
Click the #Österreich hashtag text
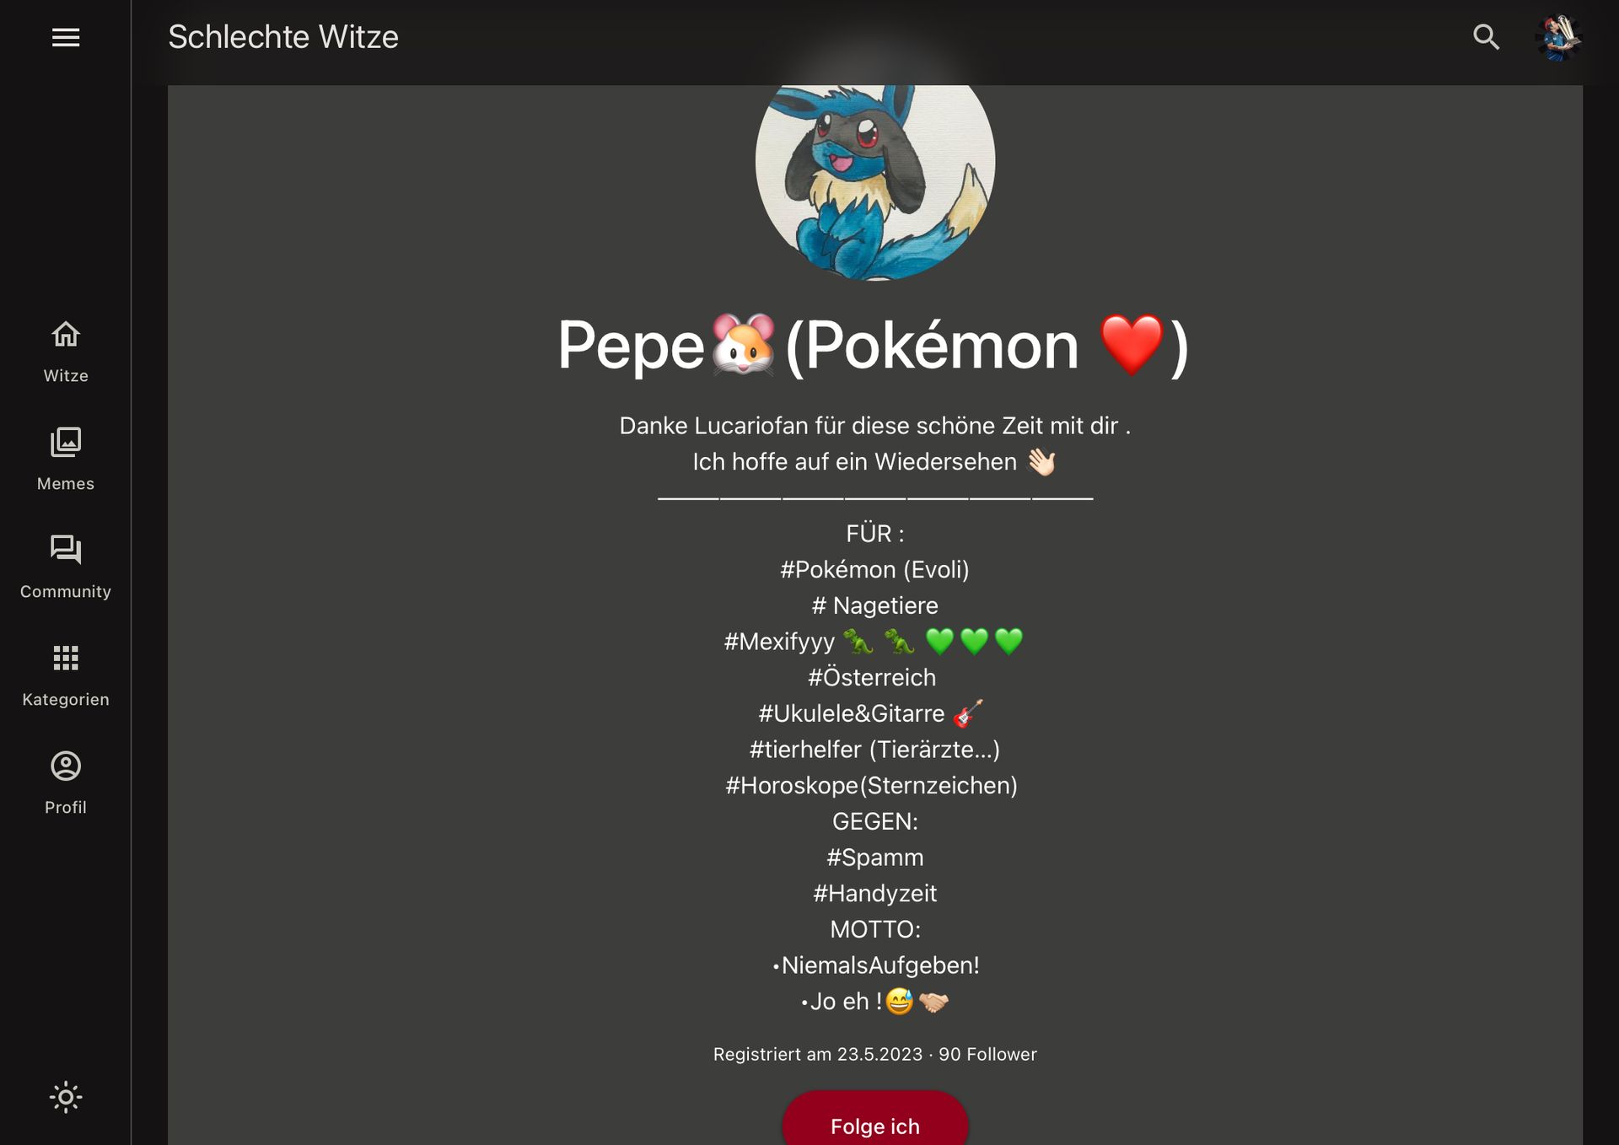click(872, 677)
